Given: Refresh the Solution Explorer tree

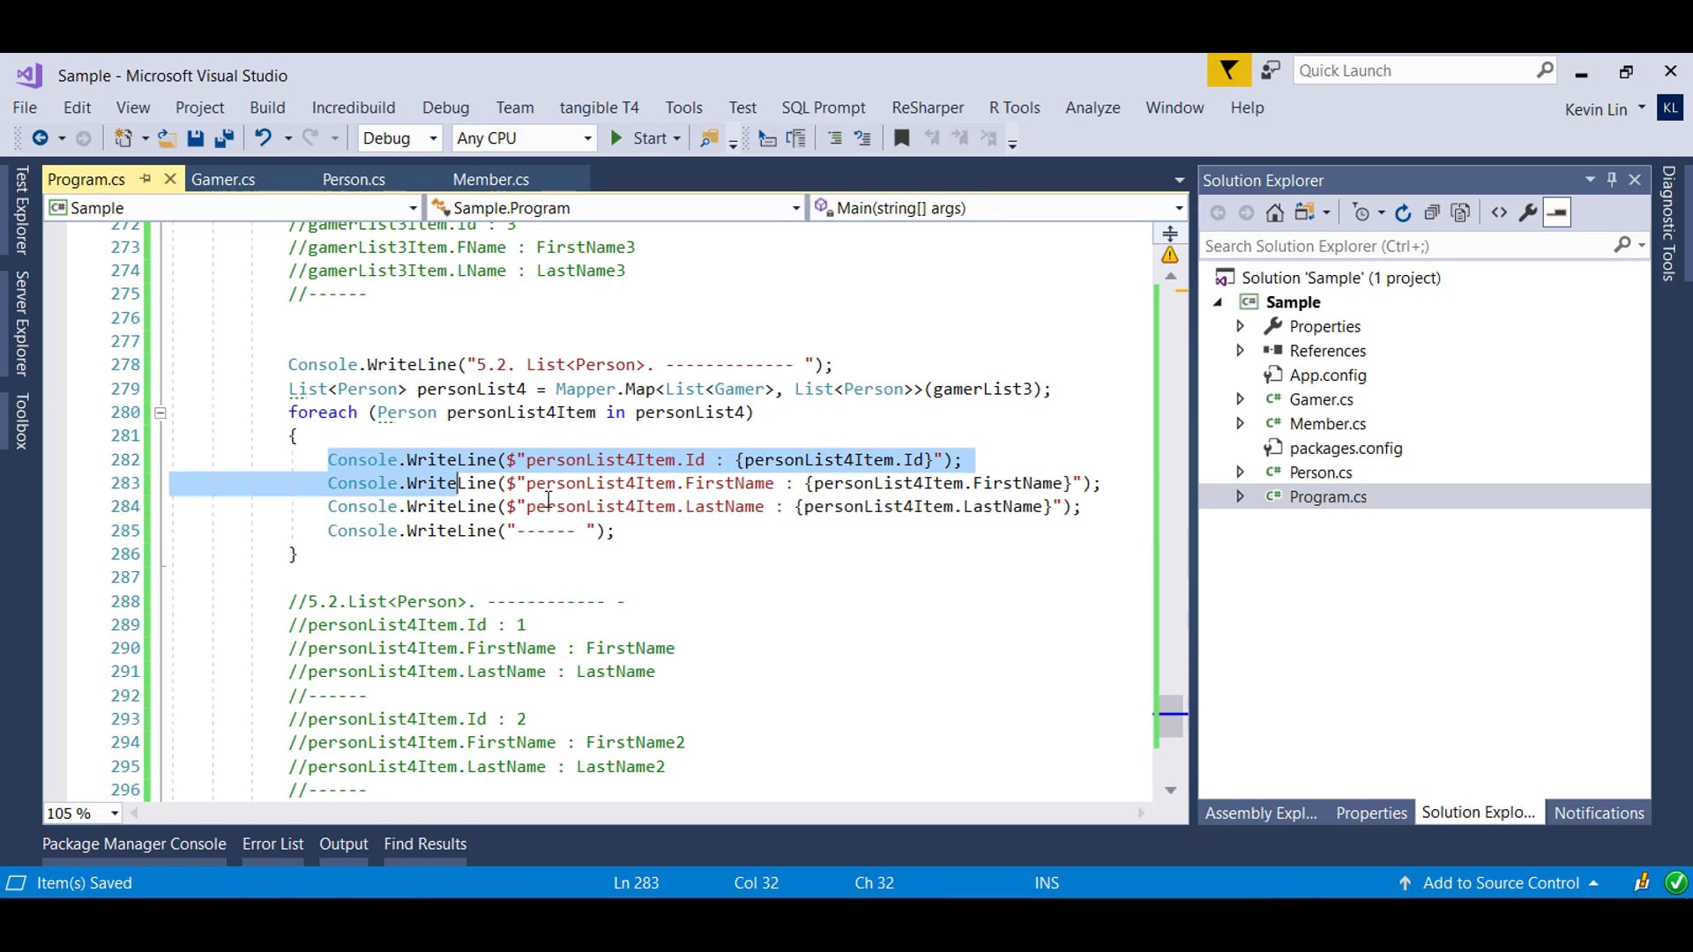Looking at the screenshot, I should (x=1403, y=212).
